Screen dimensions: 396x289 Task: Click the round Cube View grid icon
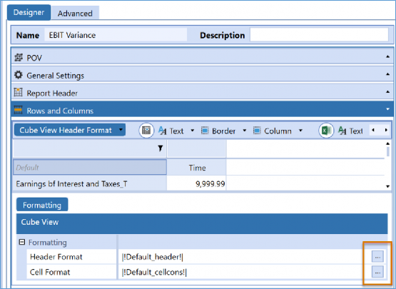[x=146, y=131]
